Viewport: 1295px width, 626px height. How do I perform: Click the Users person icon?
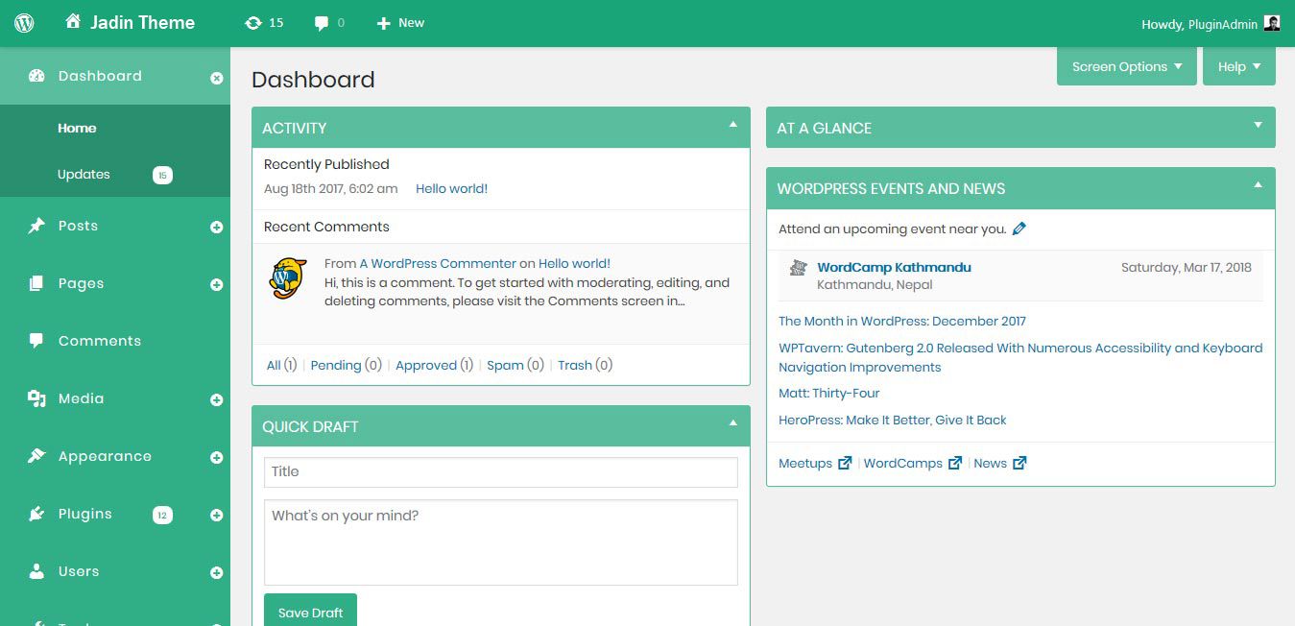[36, 571]
